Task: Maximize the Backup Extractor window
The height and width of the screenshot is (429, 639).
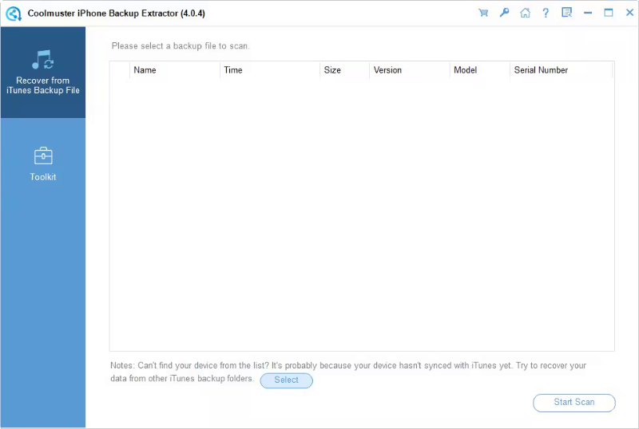Action: 608,13
